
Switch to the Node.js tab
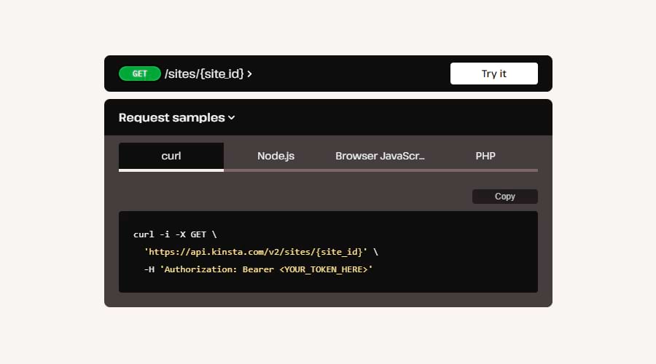pyautogui.click(x=276, y=156)
